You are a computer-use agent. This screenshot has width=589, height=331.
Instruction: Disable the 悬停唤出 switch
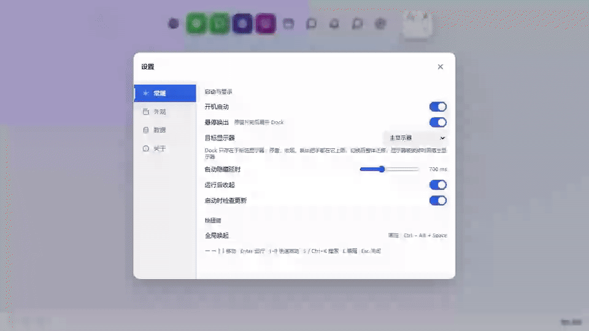[x=438, y=123]
